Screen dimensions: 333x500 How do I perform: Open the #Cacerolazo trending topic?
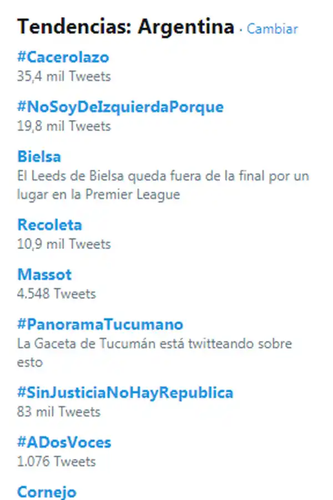coord(64,57)
